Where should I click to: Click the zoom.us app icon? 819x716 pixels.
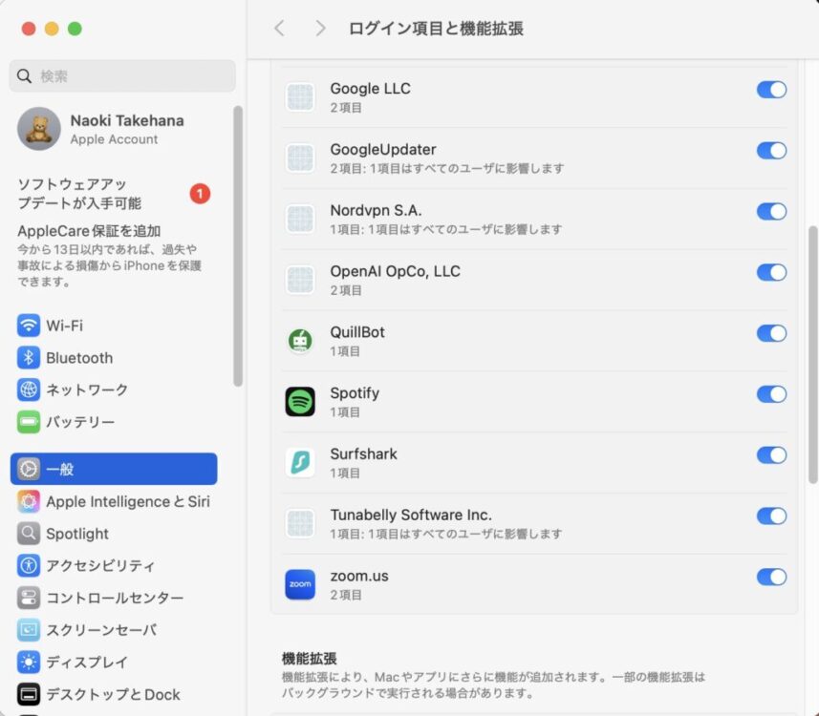[x=300, y=584]
